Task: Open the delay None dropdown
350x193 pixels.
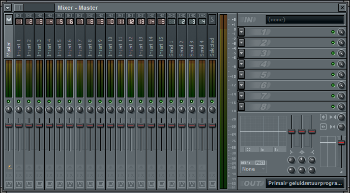Action: pos(253,169)
